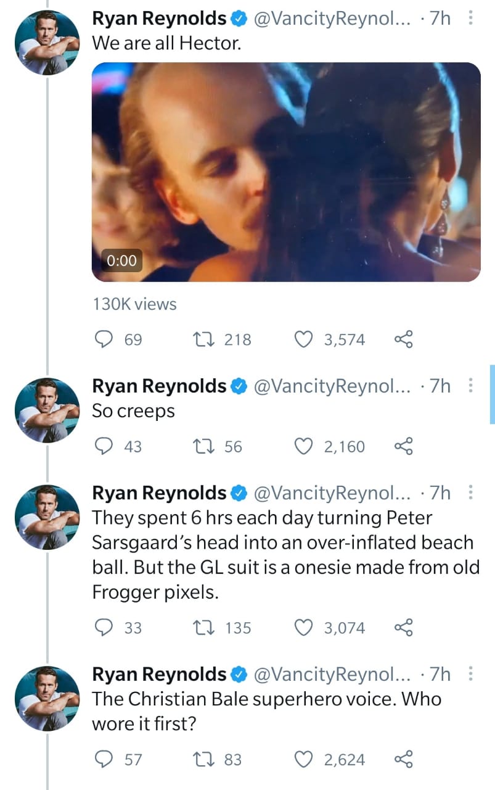Open more options for Christian Bale tweet
The height and width of the screenshot is (790, 495).
(470, 674)
